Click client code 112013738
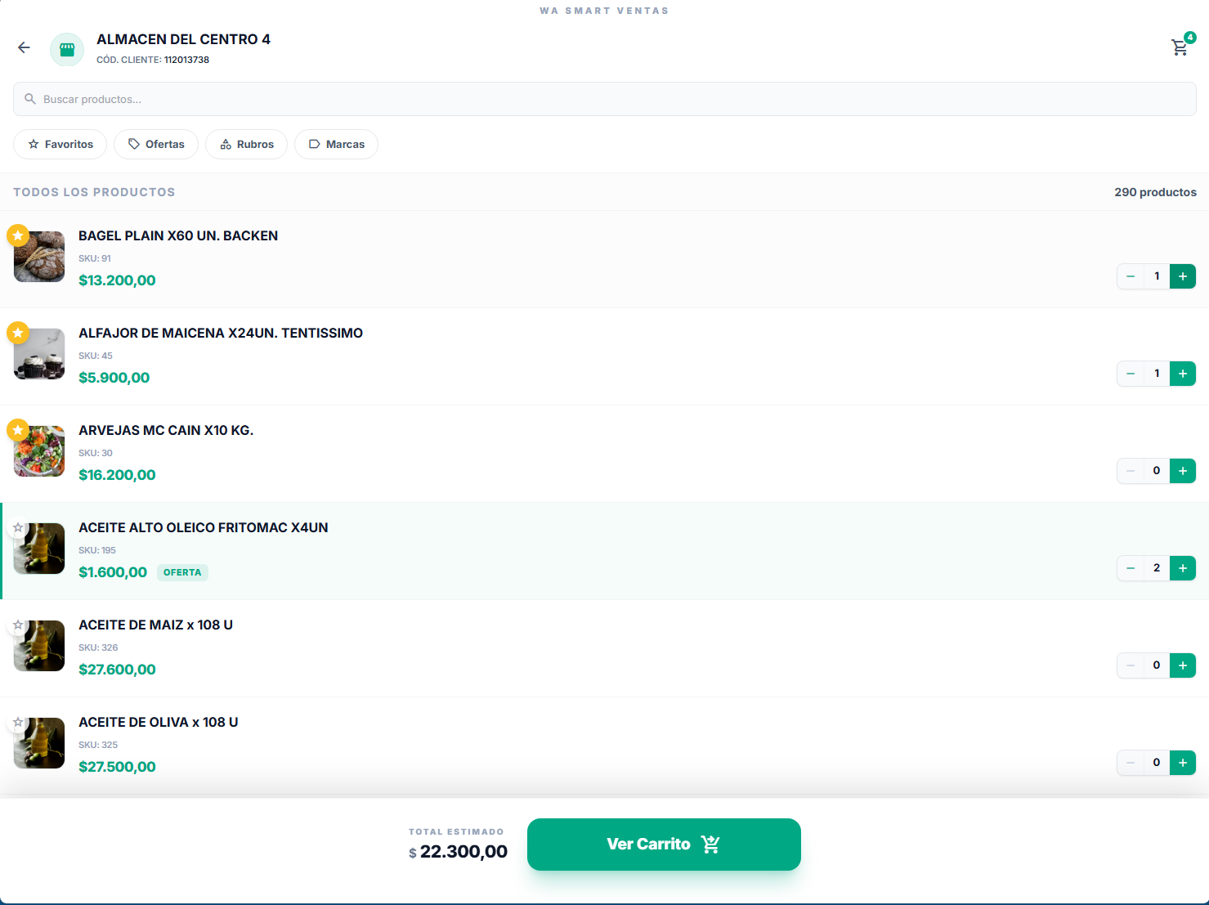Screen dimensions: 1209x905 pos(186,60)
